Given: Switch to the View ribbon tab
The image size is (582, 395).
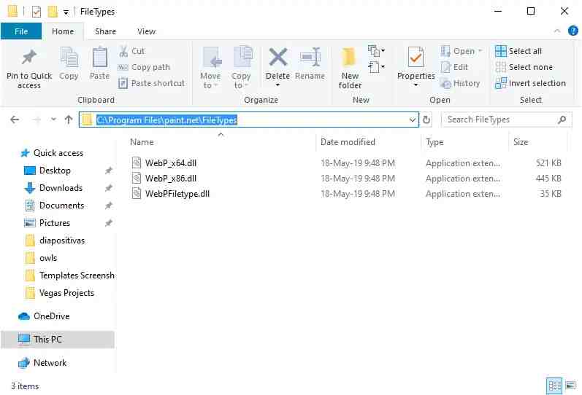Looking at the screenshot, I should 146,31.
